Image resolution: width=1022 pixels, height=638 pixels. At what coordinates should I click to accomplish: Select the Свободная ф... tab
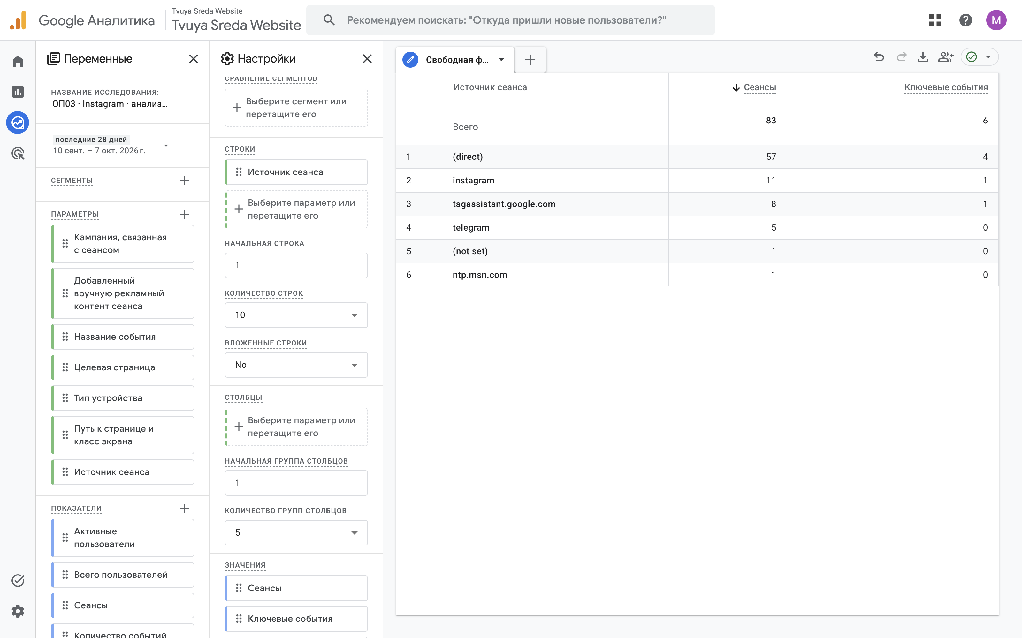point(455,60)
